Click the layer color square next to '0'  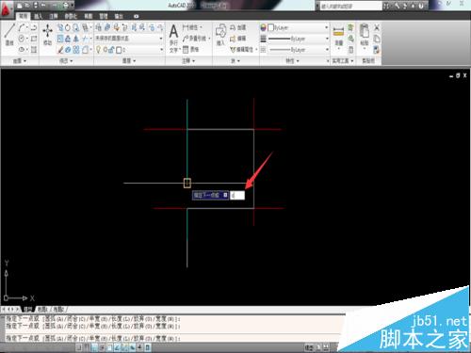pos(119,50)
